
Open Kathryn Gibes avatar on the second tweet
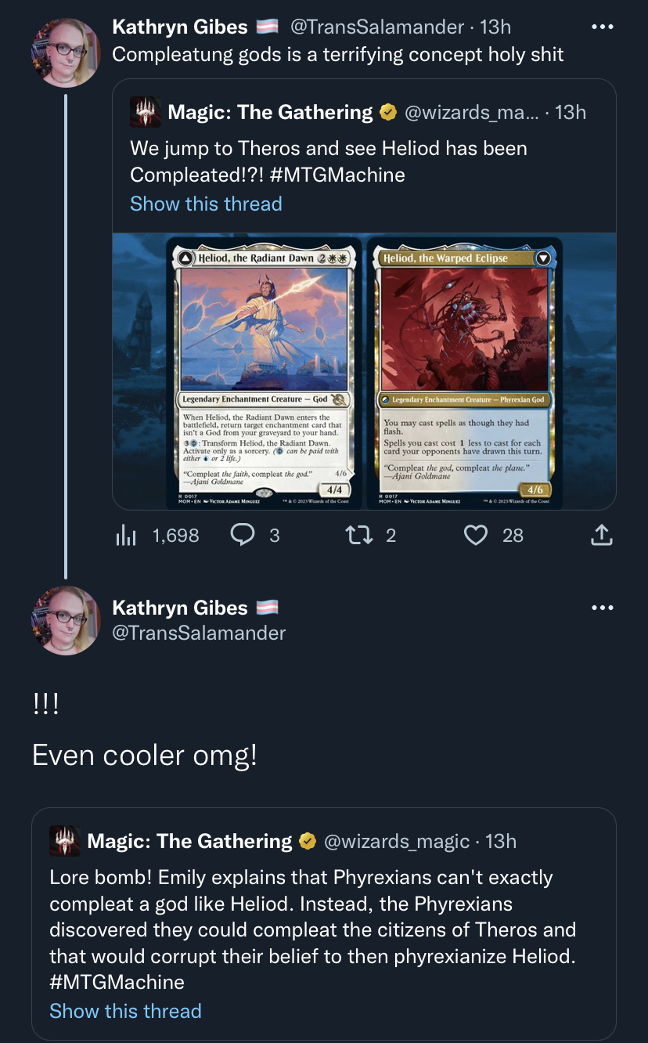pos(66,620)
